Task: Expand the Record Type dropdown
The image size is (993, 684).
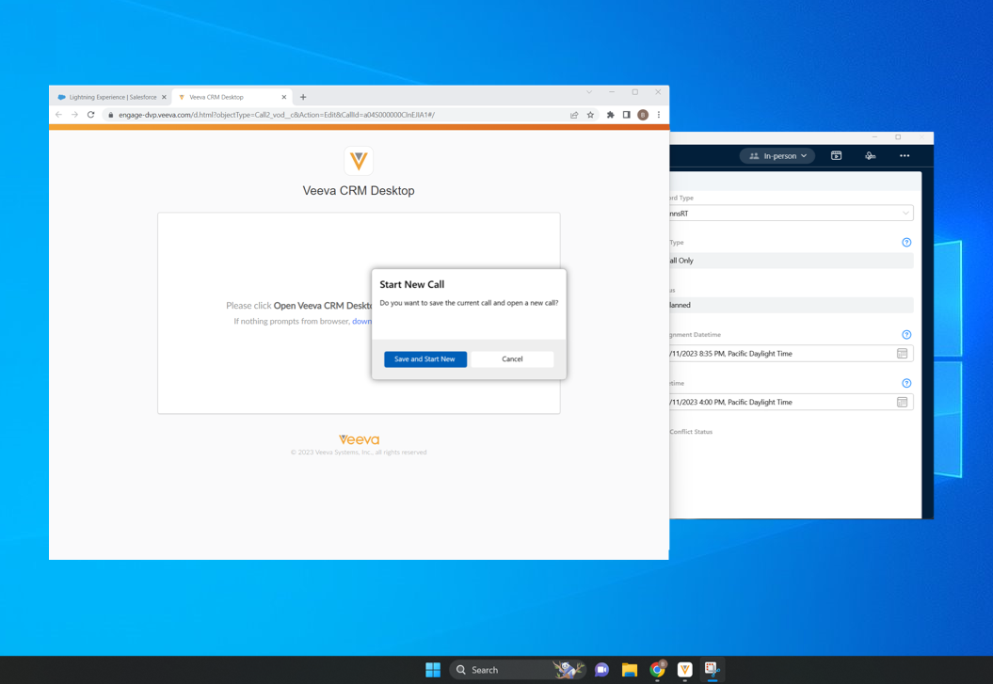Action: [905, 214]
